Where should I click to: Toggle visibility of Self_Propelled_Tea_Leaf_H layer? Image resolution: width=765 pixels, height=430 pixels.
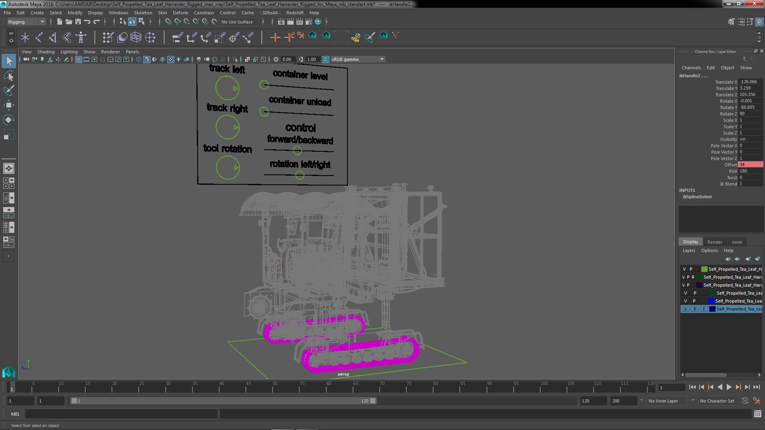click(684, 269)
